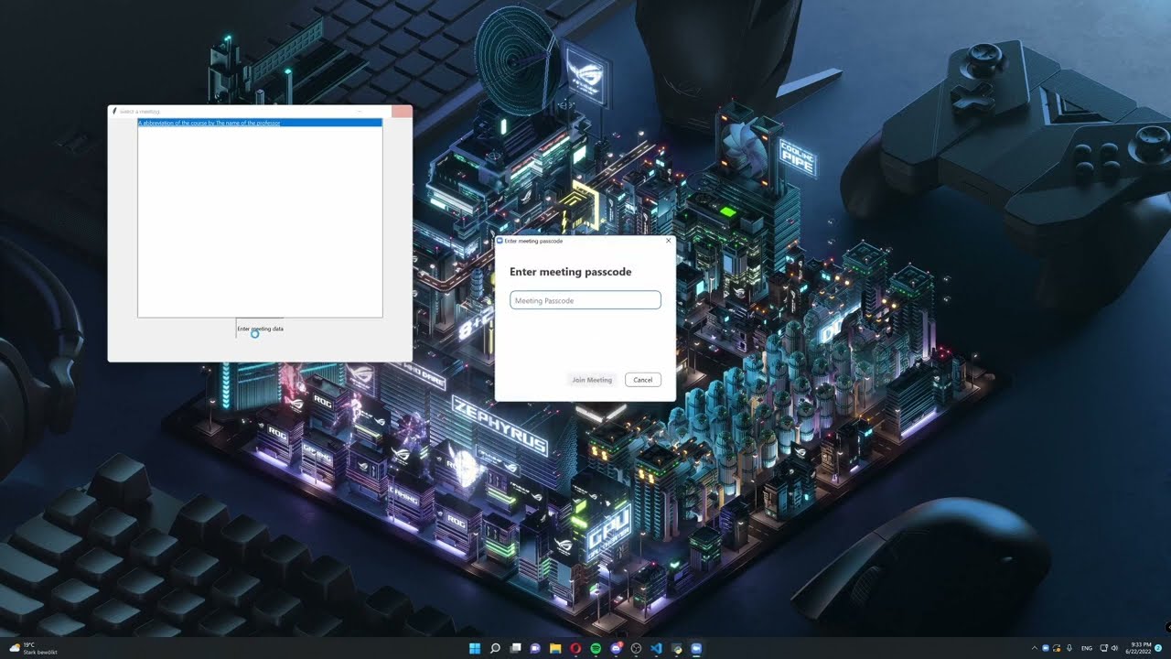
Task: Click the microphone tray icon
Action: click(x=1069, y=648)
